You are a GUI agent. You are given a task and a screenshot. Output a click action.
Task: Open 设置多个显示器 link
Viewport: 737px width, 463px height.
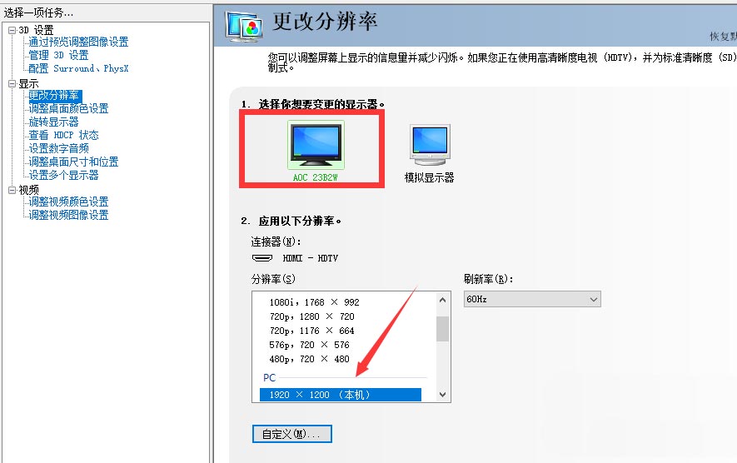tap(63, 176)
